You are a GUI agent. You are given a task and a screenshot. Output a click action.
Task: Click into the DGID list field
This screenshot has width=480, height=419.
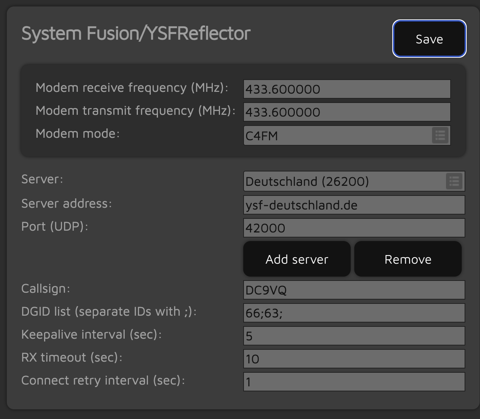tap(354, 313)
